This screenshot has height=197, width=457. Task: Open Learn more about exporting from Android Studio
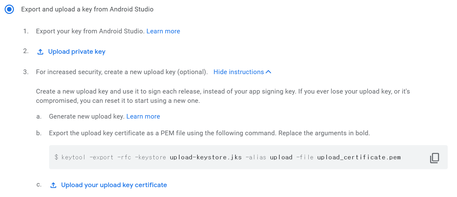tap(163, 31)
